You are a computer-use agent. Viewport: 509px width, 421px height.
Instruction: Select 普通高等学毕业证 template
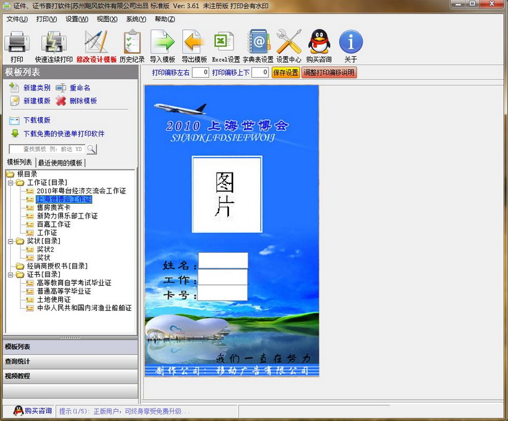(64, 291)
